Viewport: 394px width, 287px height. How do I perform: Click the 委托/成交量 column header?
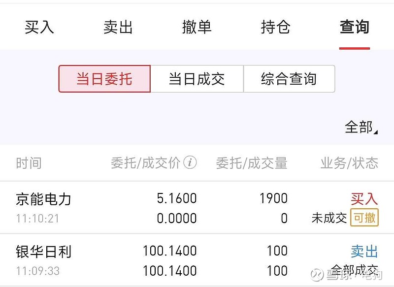251,163
